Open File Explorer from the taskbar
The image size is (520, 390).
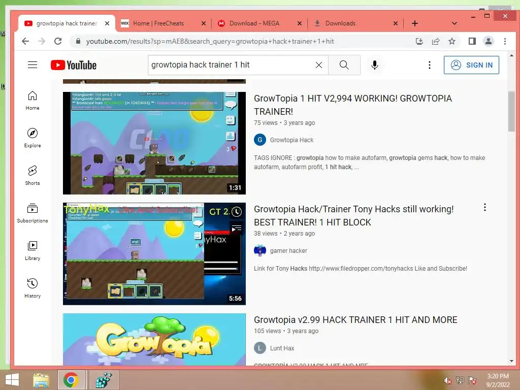point(41,380)
